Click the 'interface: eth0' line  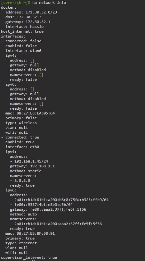point(22,147)
